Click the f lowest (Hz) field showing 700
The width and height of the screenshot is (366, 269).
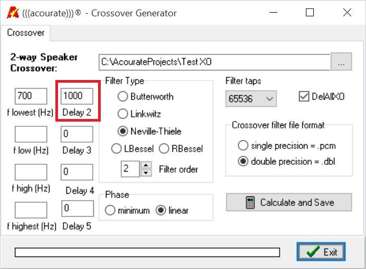(31, 96)
